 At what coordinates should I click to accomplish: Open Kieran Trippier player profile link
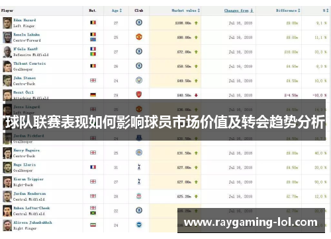pyautogui.click(x=28, y=179)
